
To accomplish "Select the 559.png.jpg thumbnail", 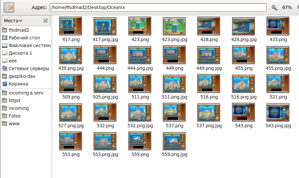I will coord(174,141).
